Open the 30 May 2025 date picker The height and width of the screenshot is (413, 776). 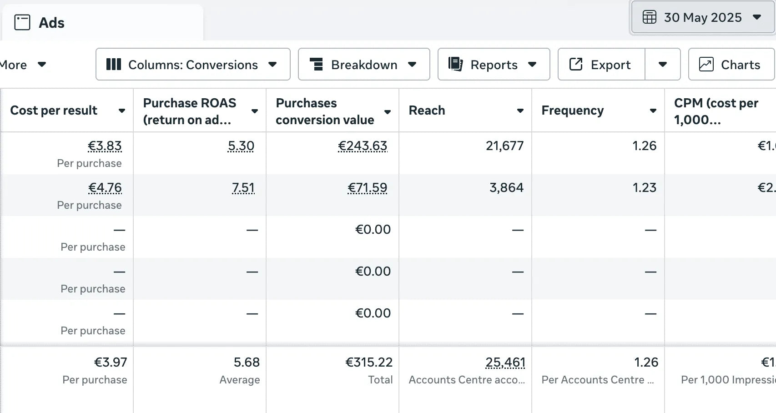(x=703, y=17)
